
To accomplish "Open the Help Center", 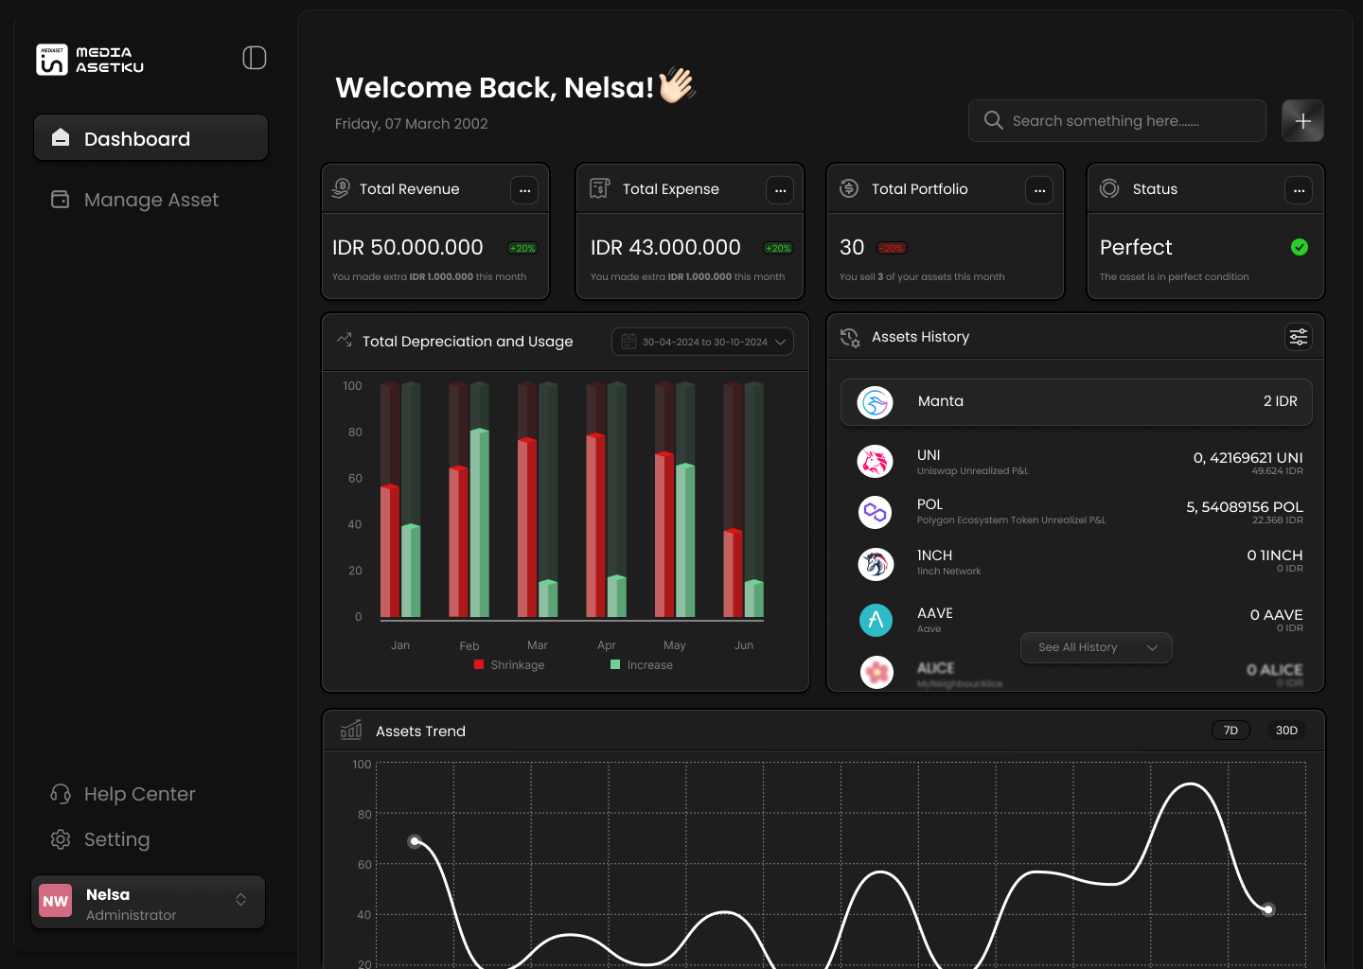I will (139, 794).
